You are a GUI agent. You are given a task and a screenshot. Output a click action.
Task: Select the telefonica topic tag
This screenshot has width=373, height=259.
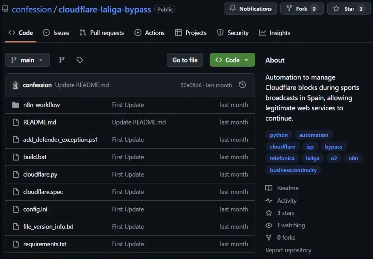click(282, 159)
